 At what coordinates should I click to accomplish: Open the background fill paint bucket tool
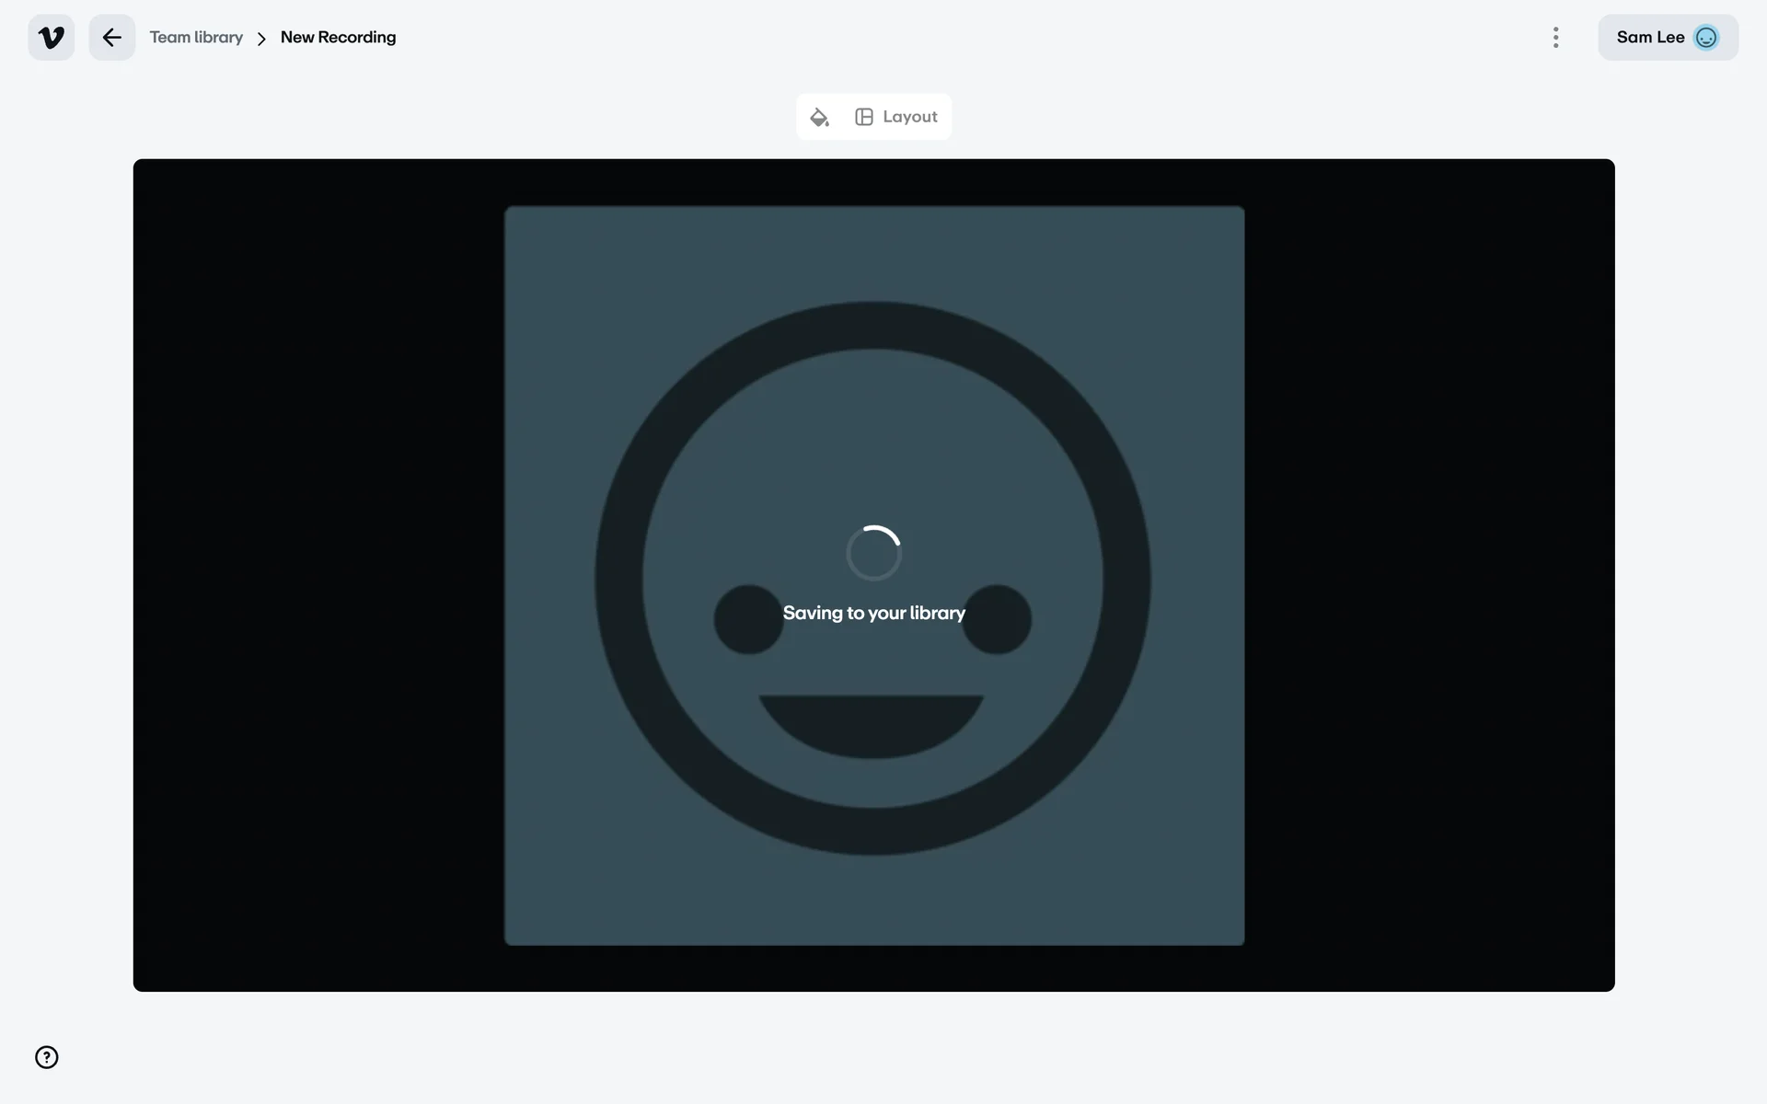(x=819, y=117)
